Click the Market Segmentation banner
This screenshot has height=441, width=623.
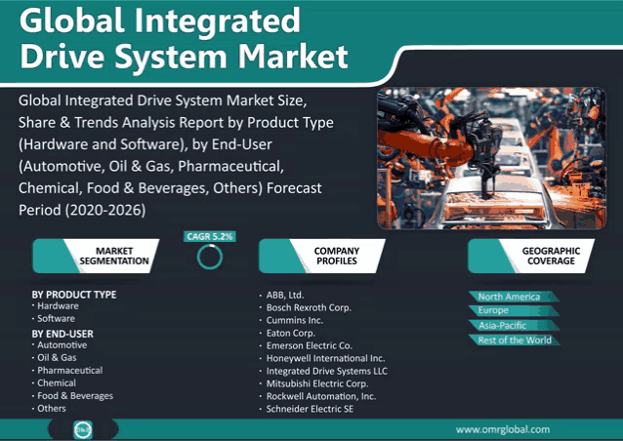tap(96, 256)
